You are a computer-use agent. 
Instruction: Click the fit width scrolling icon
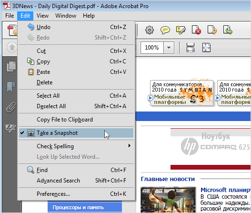(191, 48)
